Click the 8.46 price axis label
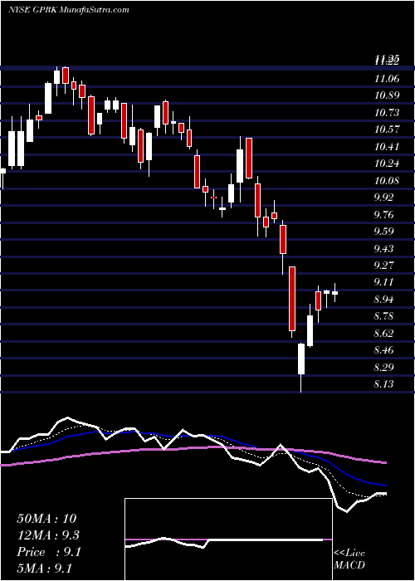Screen dimensions: 415x581 pyautogui.click(x=383, y=350)
